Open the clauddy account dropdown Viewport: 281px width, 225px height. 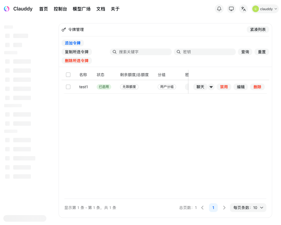coord(265,9)
